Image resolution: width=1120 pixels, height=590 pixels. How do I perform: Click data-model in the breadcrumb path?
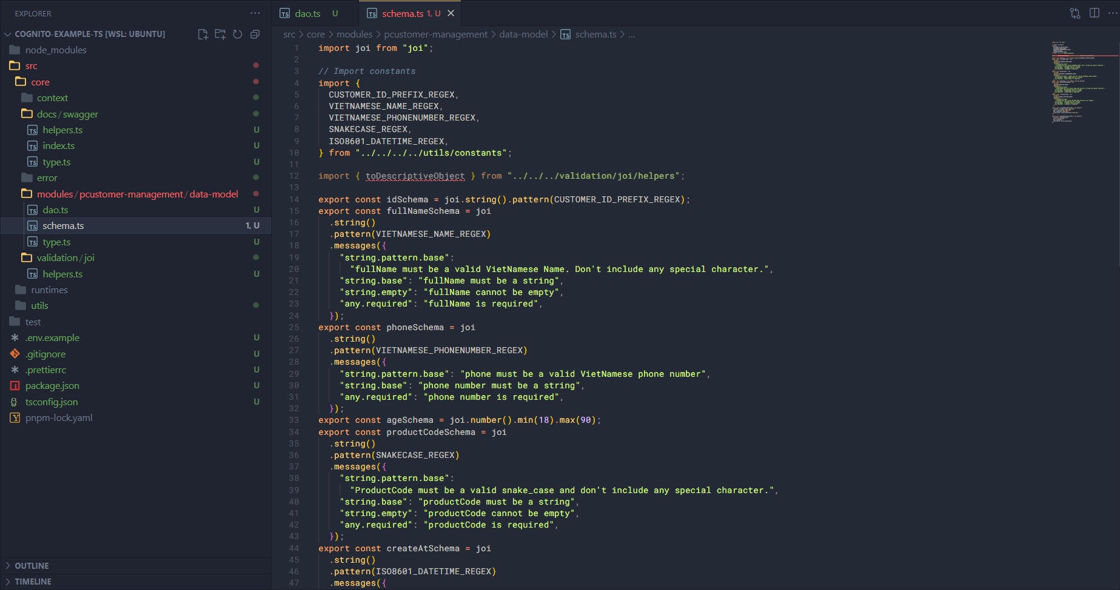pos(523,35)
